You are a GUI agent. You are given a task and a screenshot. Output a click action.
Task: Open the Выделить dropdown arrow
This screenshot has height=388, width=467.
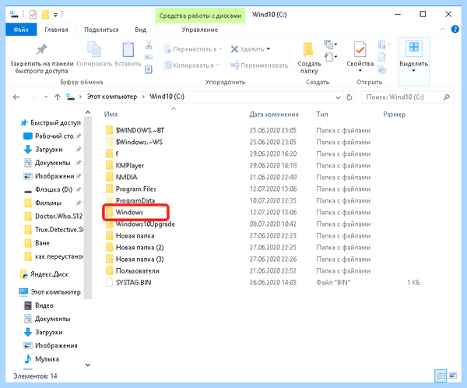click(x=413, y=71)
